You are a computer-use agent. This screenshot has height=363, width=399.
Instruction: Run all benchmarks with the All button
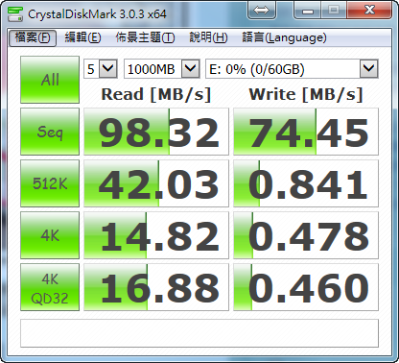click(x=50, y=80)
